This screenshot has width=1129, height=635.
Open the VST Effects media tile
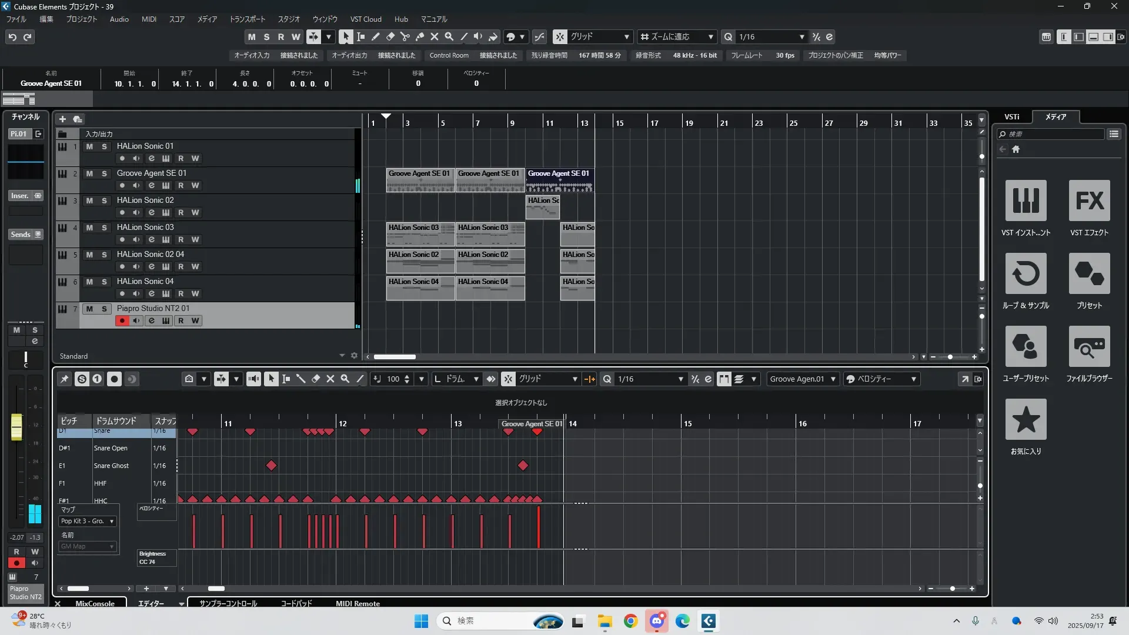pos(1089,200)
